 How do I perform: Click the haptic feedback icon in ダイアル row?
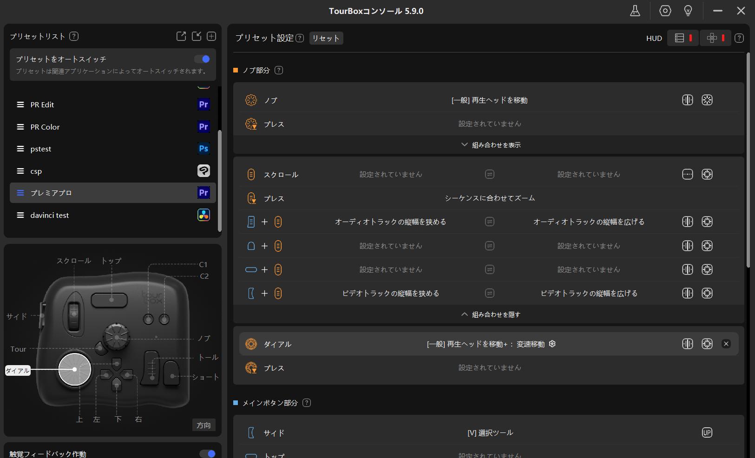[687, 344]
